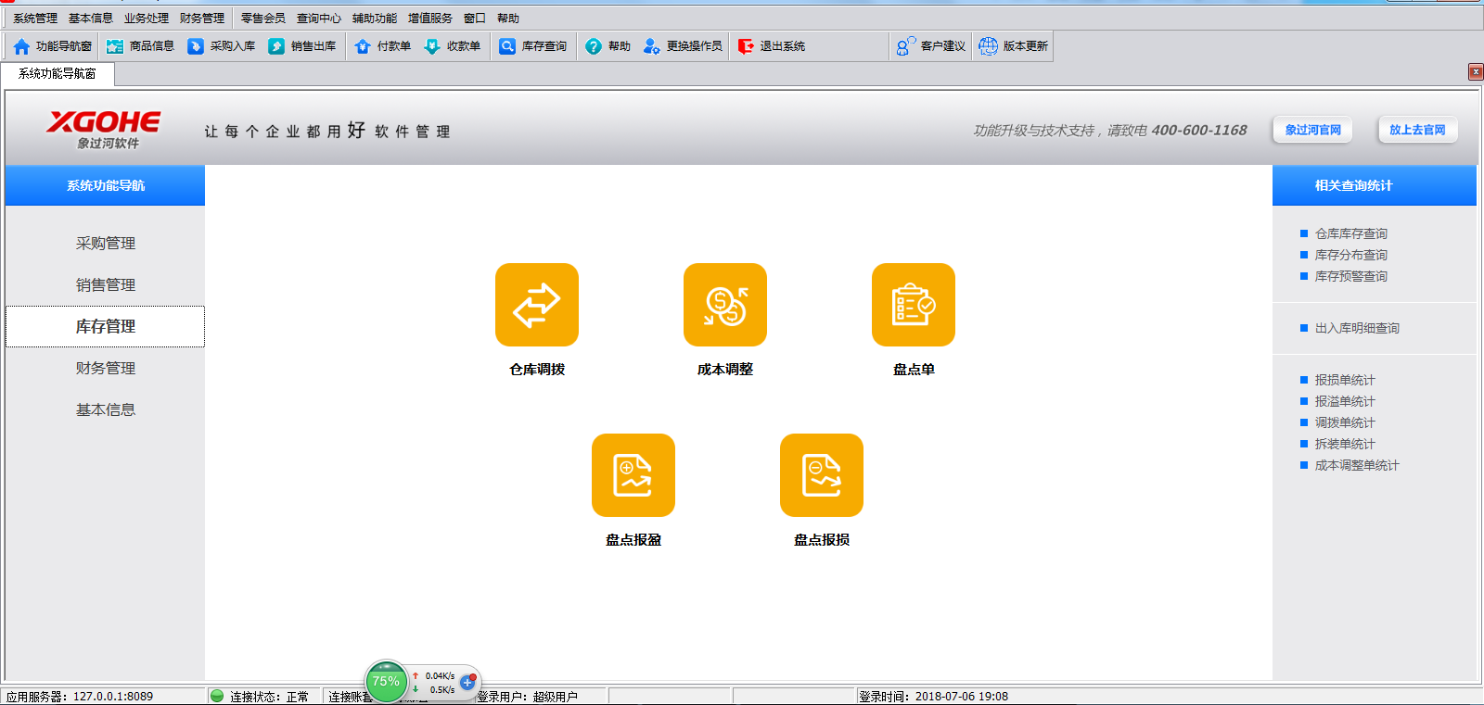Click the 登录时间 2018-07-06 19:08 status text
Screen dimensions: 1484x705
click(x=933, y=697)
